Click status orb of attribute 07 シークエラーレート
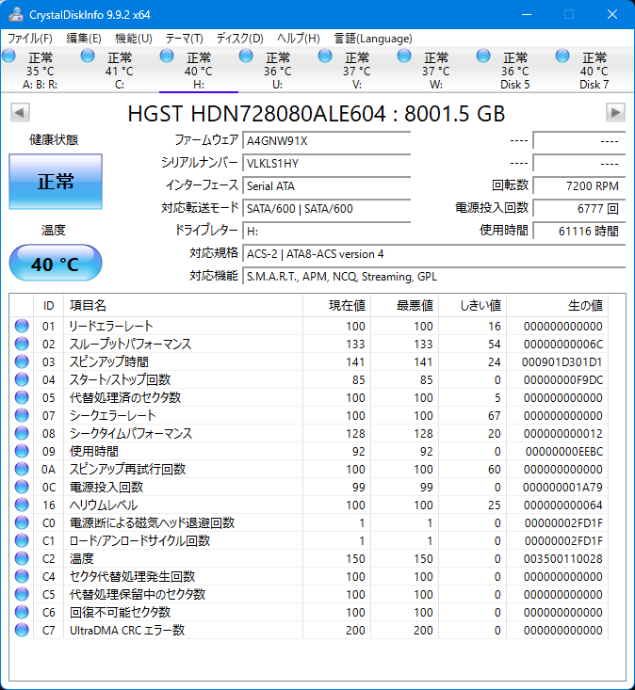Viewport: 635px width, 690px height. click(x=22, y=415)
